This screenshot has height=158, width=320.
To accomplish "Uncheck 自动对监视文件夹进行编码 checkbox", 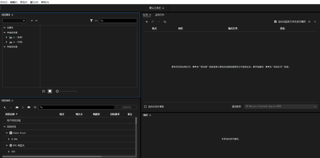I will coord(275,22).
